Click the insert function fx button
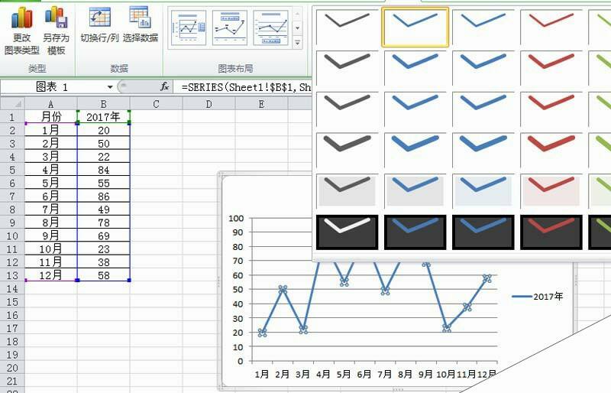Viewport: 611px width, 393px height. 164,86
